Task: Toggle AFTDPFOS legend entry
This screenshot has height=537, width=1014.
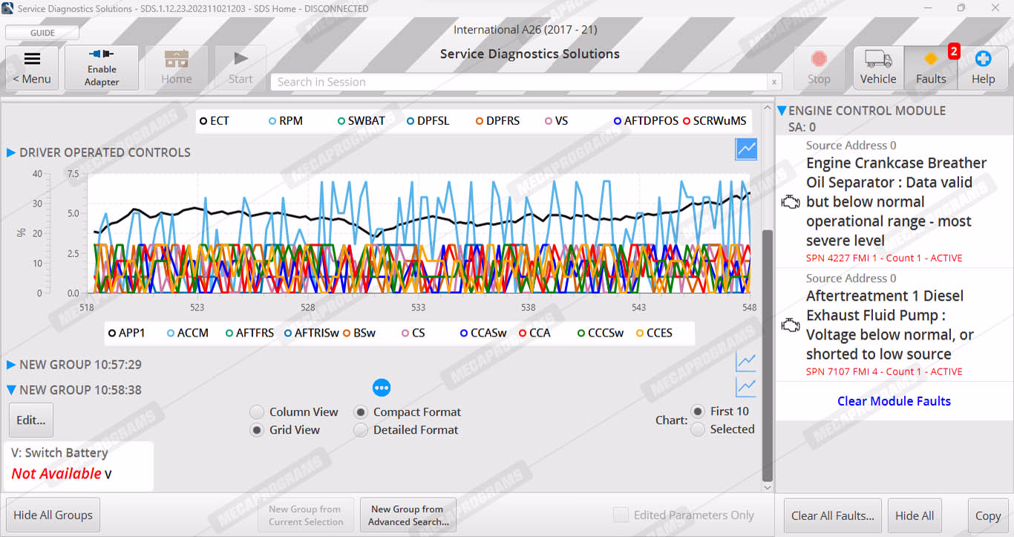Action: (646, 120)
